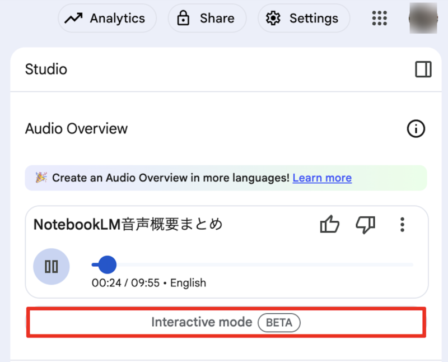Image resolution: width=448 pixels, height=362 pixels.
Task: Click the Audio Overview heading
Action: pos(76,128)
